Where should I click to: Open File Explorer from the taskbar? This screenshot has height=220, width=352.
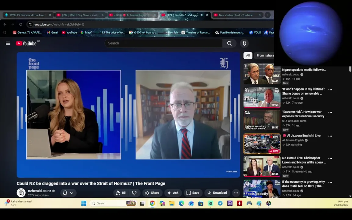pos(172,204)
